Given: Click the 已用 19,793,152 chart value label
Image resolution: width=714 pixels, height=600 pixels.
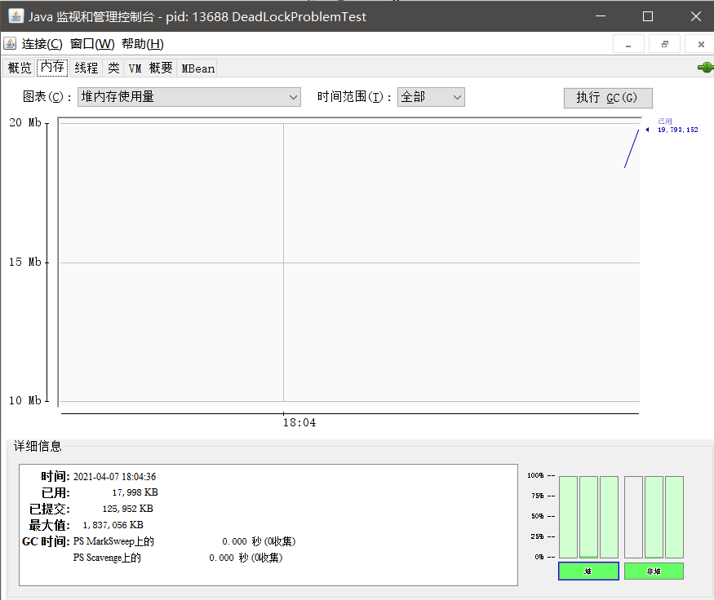Looking at the screenshot, I should [677, 126].
